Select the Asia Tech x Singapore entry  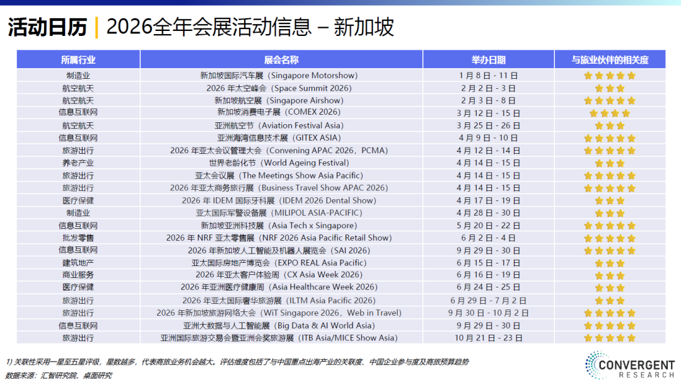(x=279, y=226)
